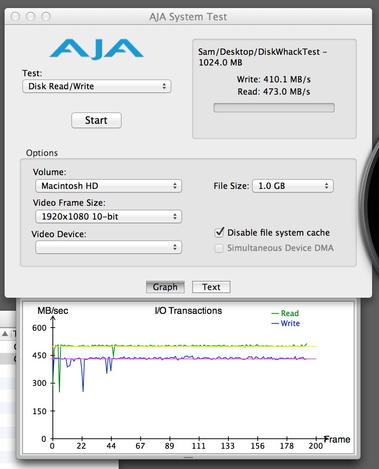The height and width of the screenshot is (469, 379).
Task: Click the sort triangle in the background window
Action: click(5, 334)
